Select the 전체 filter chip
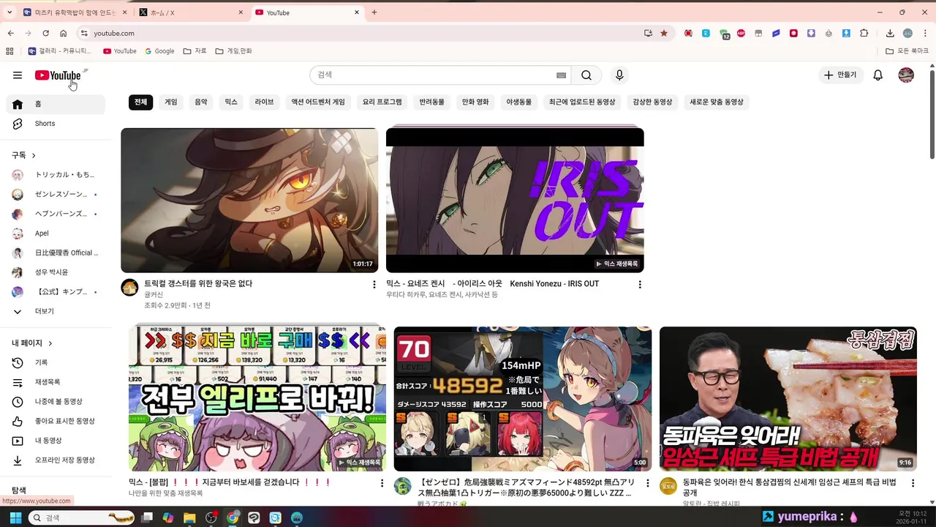This screenshot has height=527, width=936. [x=140, y=102]
